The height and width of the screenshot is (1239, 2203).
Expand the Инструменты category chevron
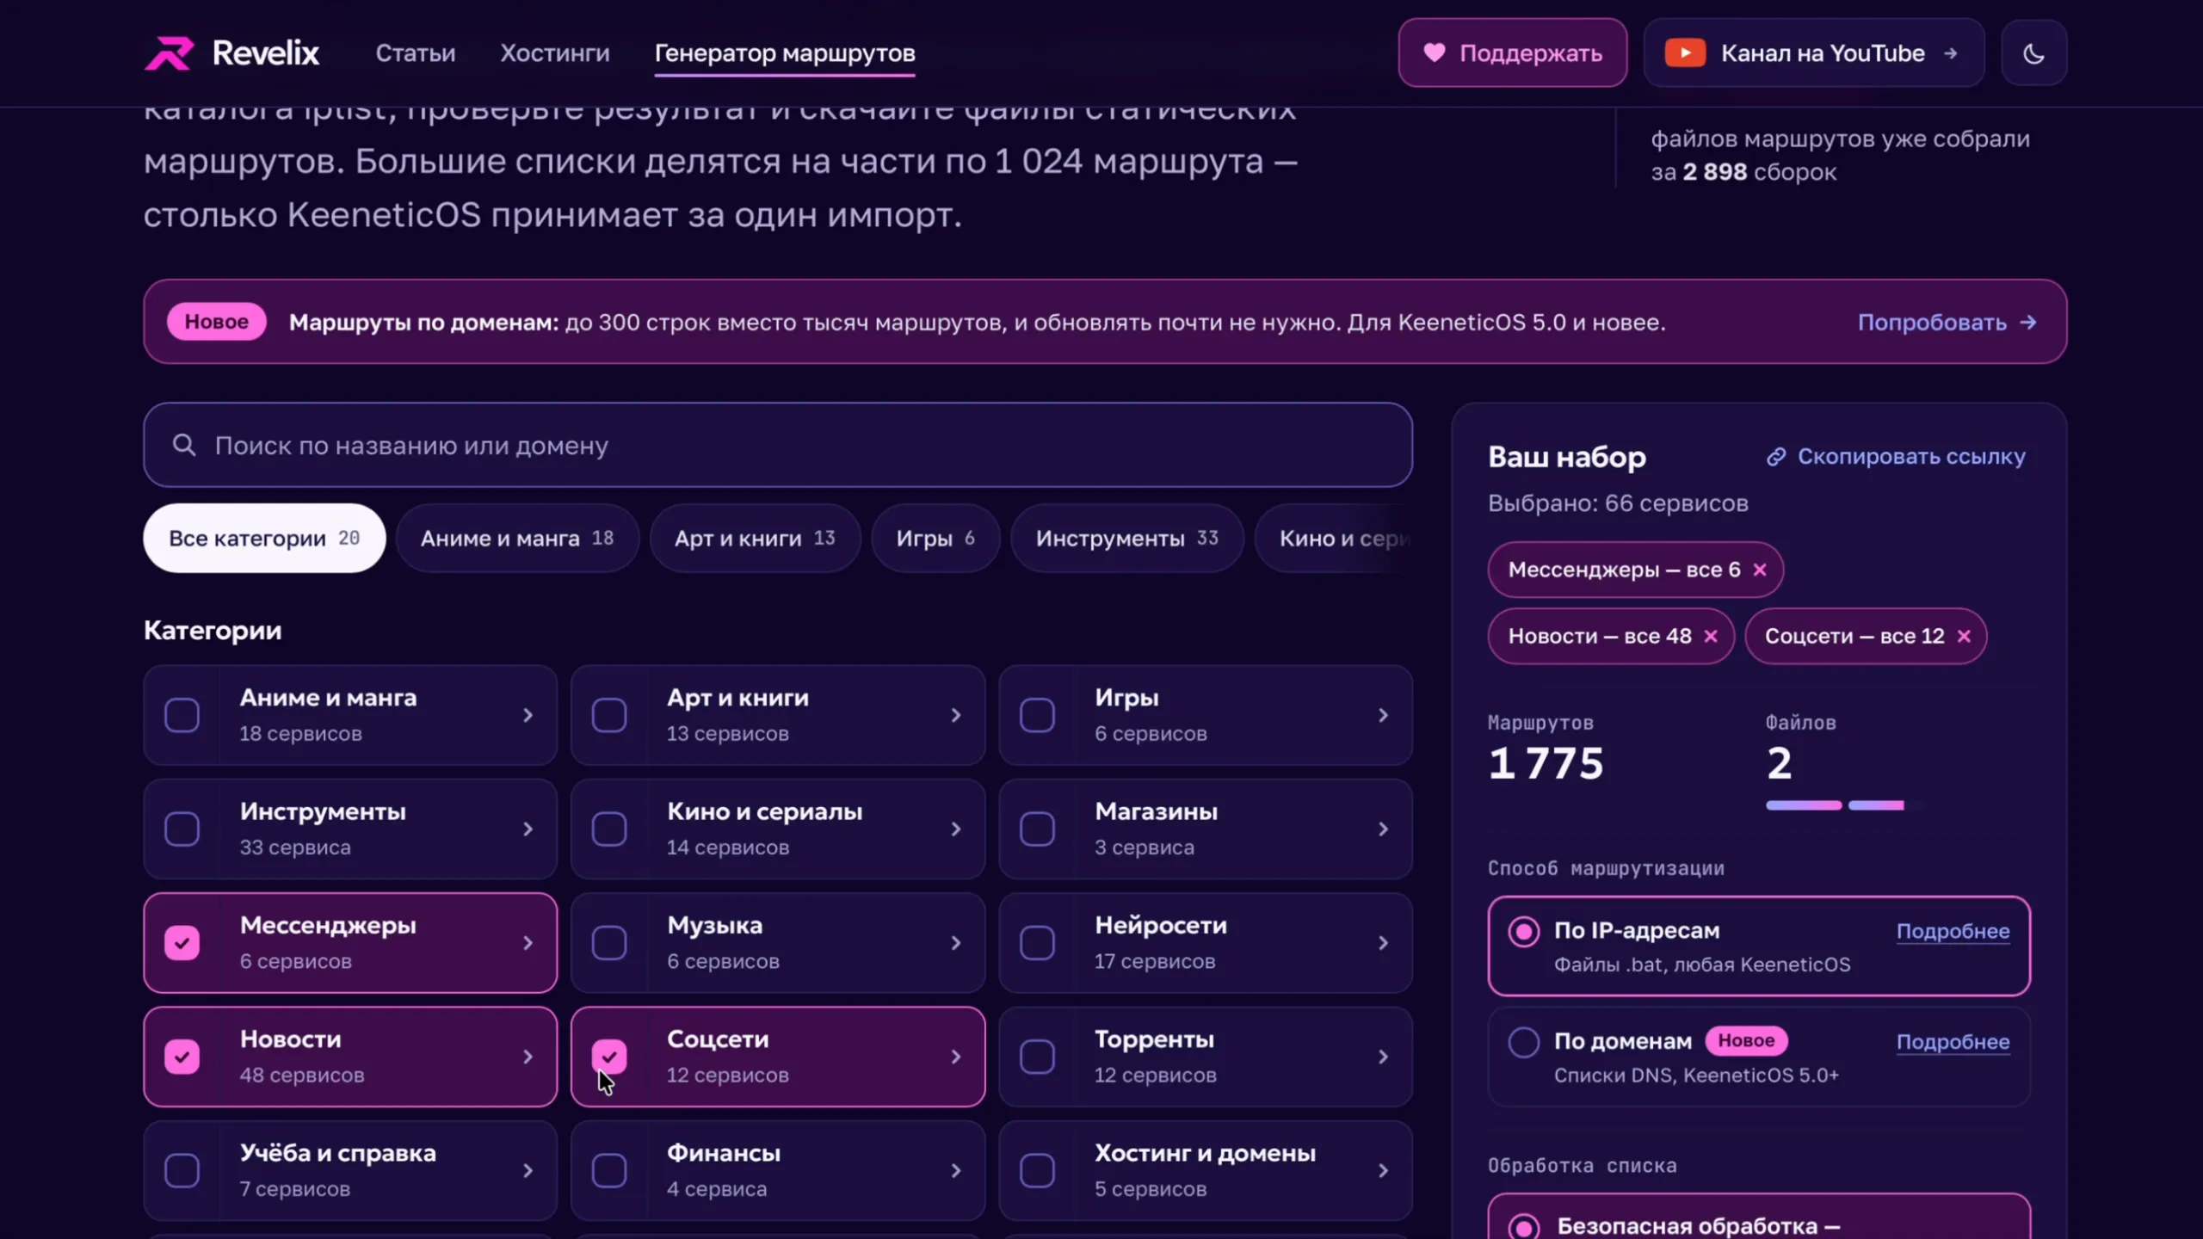tap(528, 829)
